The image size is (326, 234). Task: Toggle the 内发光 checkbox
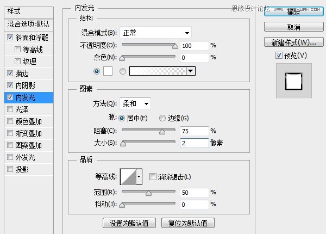tap(10, 97)
